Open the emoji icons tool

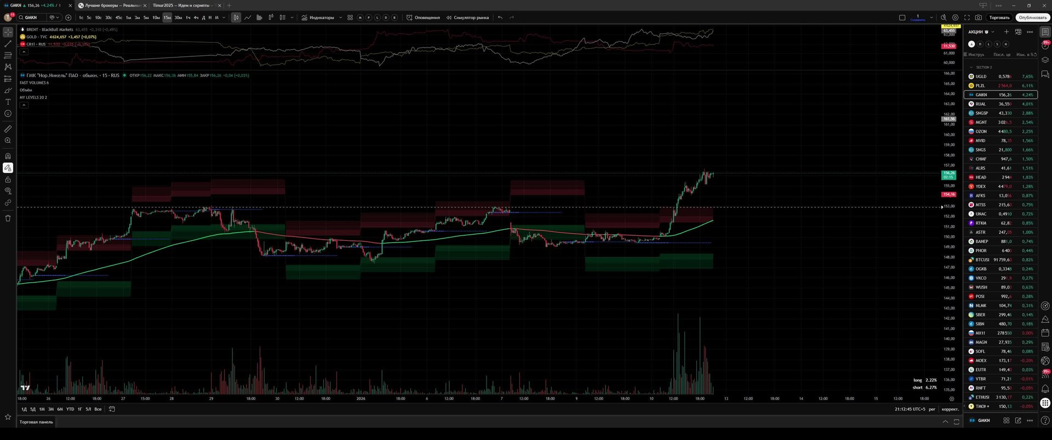8,114
